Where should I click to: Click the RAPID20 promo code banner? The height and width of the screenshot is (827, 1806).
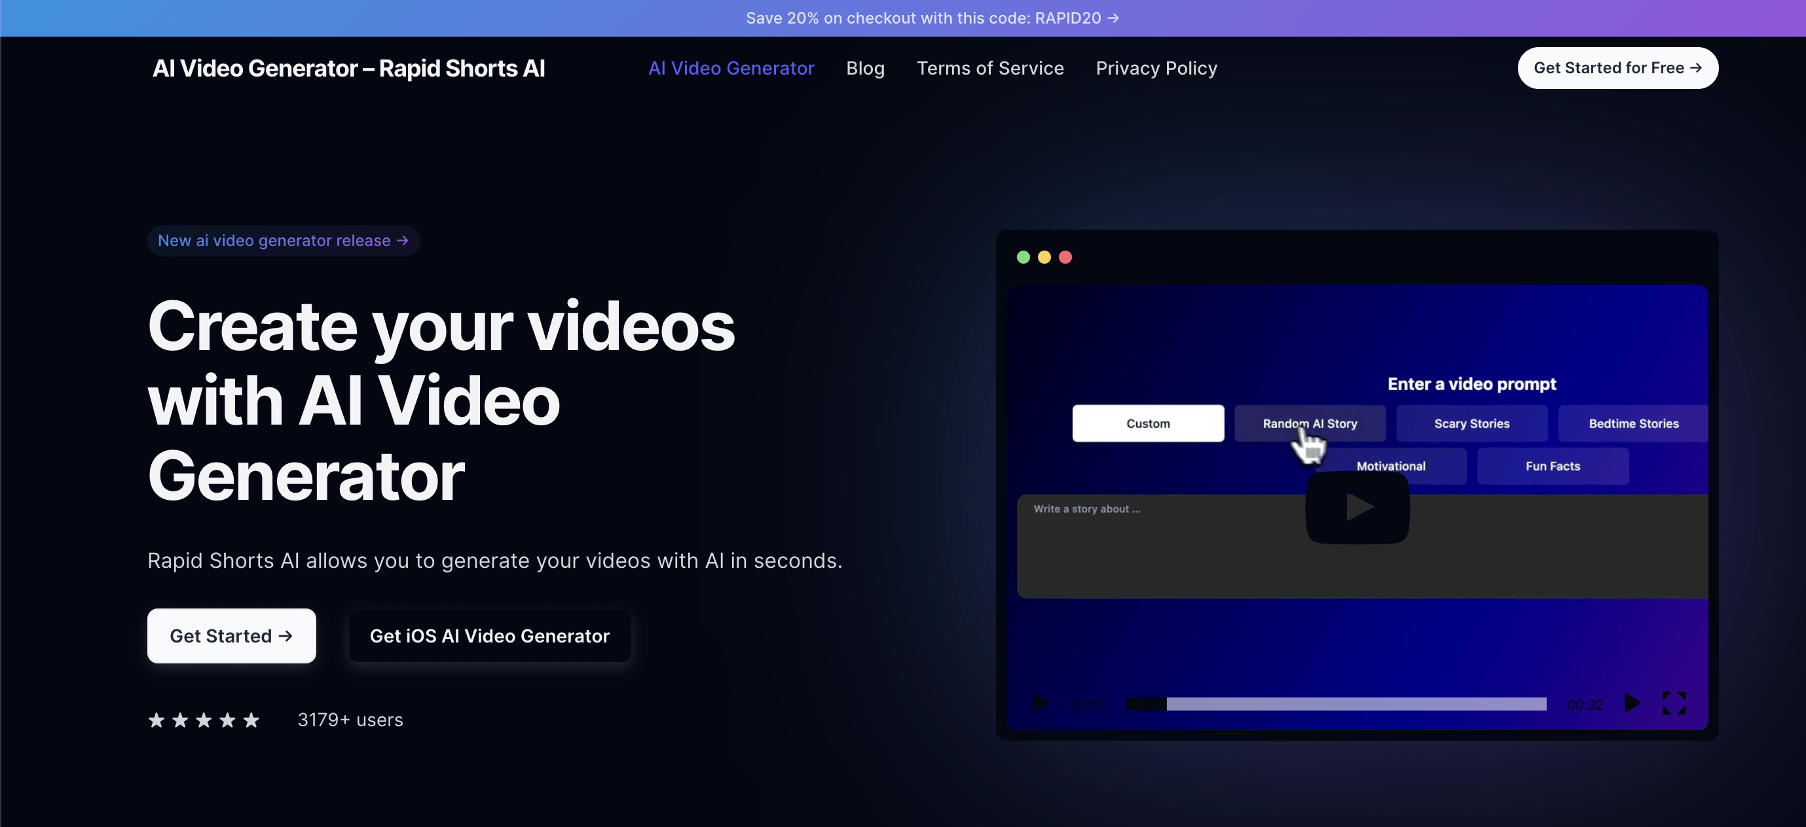point(932,18)
